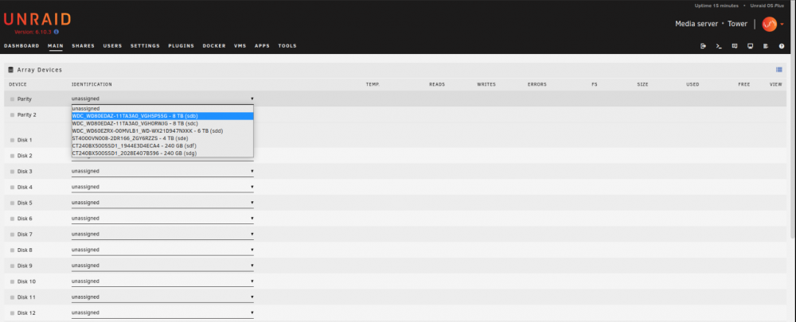Open the Settings tab
The width and height of the screenshot is (796, 322).
[145, 46]
